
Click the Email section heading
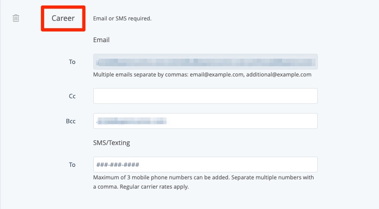(101, 40)
